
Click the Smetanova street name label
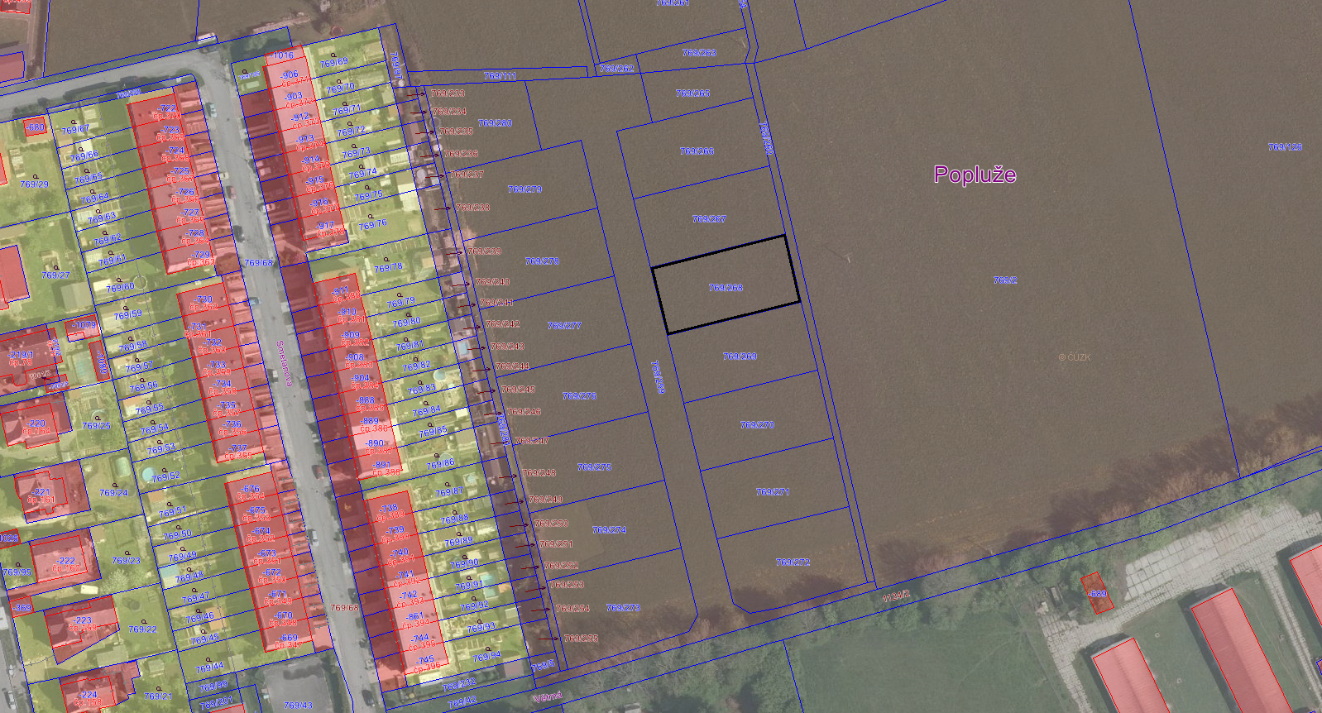click(x=284, y=363)
